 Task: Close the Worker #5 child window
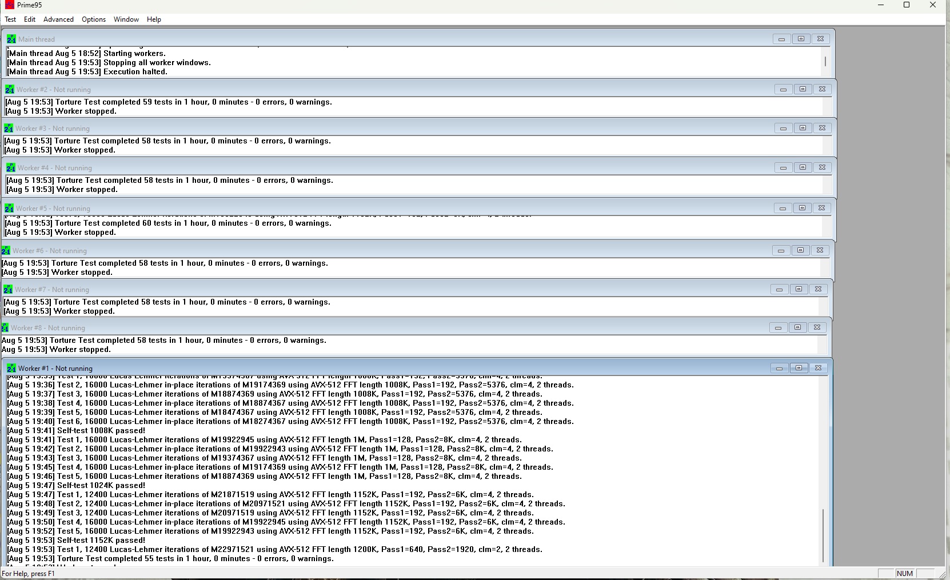[x=821, y=208]
